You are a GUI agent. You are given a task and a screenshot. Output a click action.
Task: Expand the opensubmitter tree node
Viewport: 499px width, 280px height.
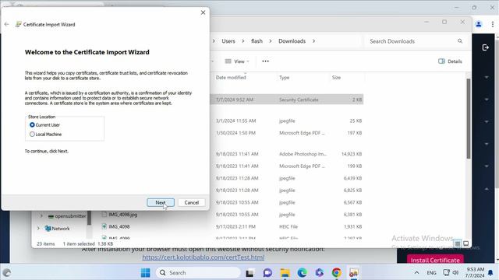click(x=41, y=216)
